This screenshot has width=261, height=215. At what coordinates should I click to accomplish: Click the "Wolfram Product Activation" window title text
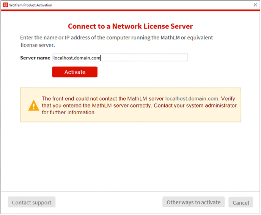pos(31,5)
